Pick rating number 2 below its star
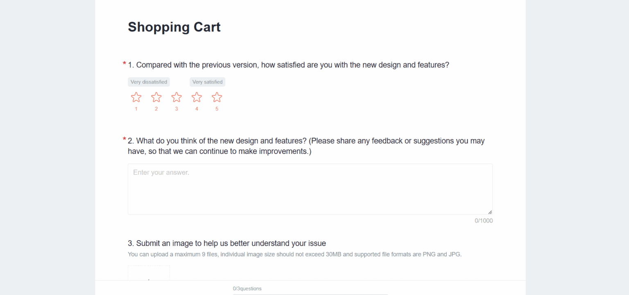 [156, 108]
